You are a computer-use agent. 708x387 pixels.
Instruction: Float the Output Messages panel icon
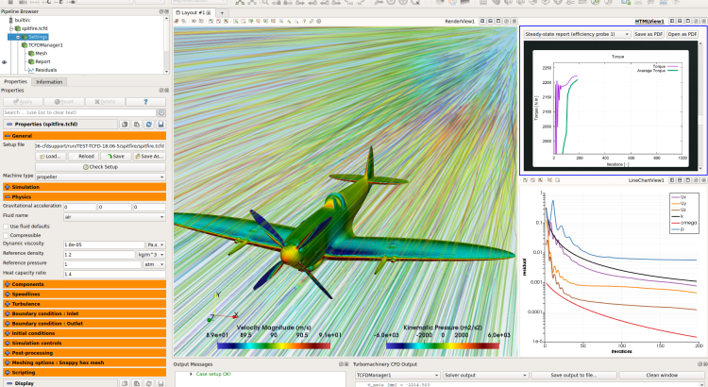(342, 364)
